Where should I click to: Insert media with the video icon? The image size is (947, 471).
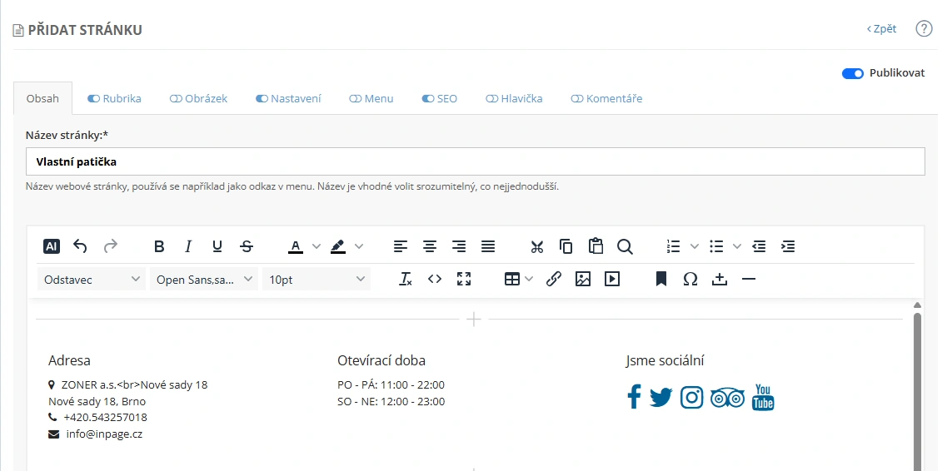(x=612, y=280)
